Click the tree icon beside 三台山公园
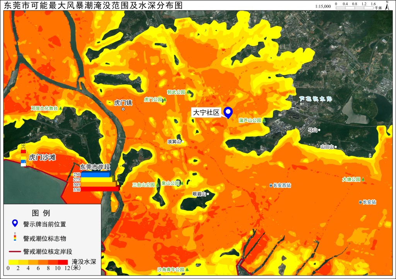This screenshot has width=396, height=279. coord(158,185)
